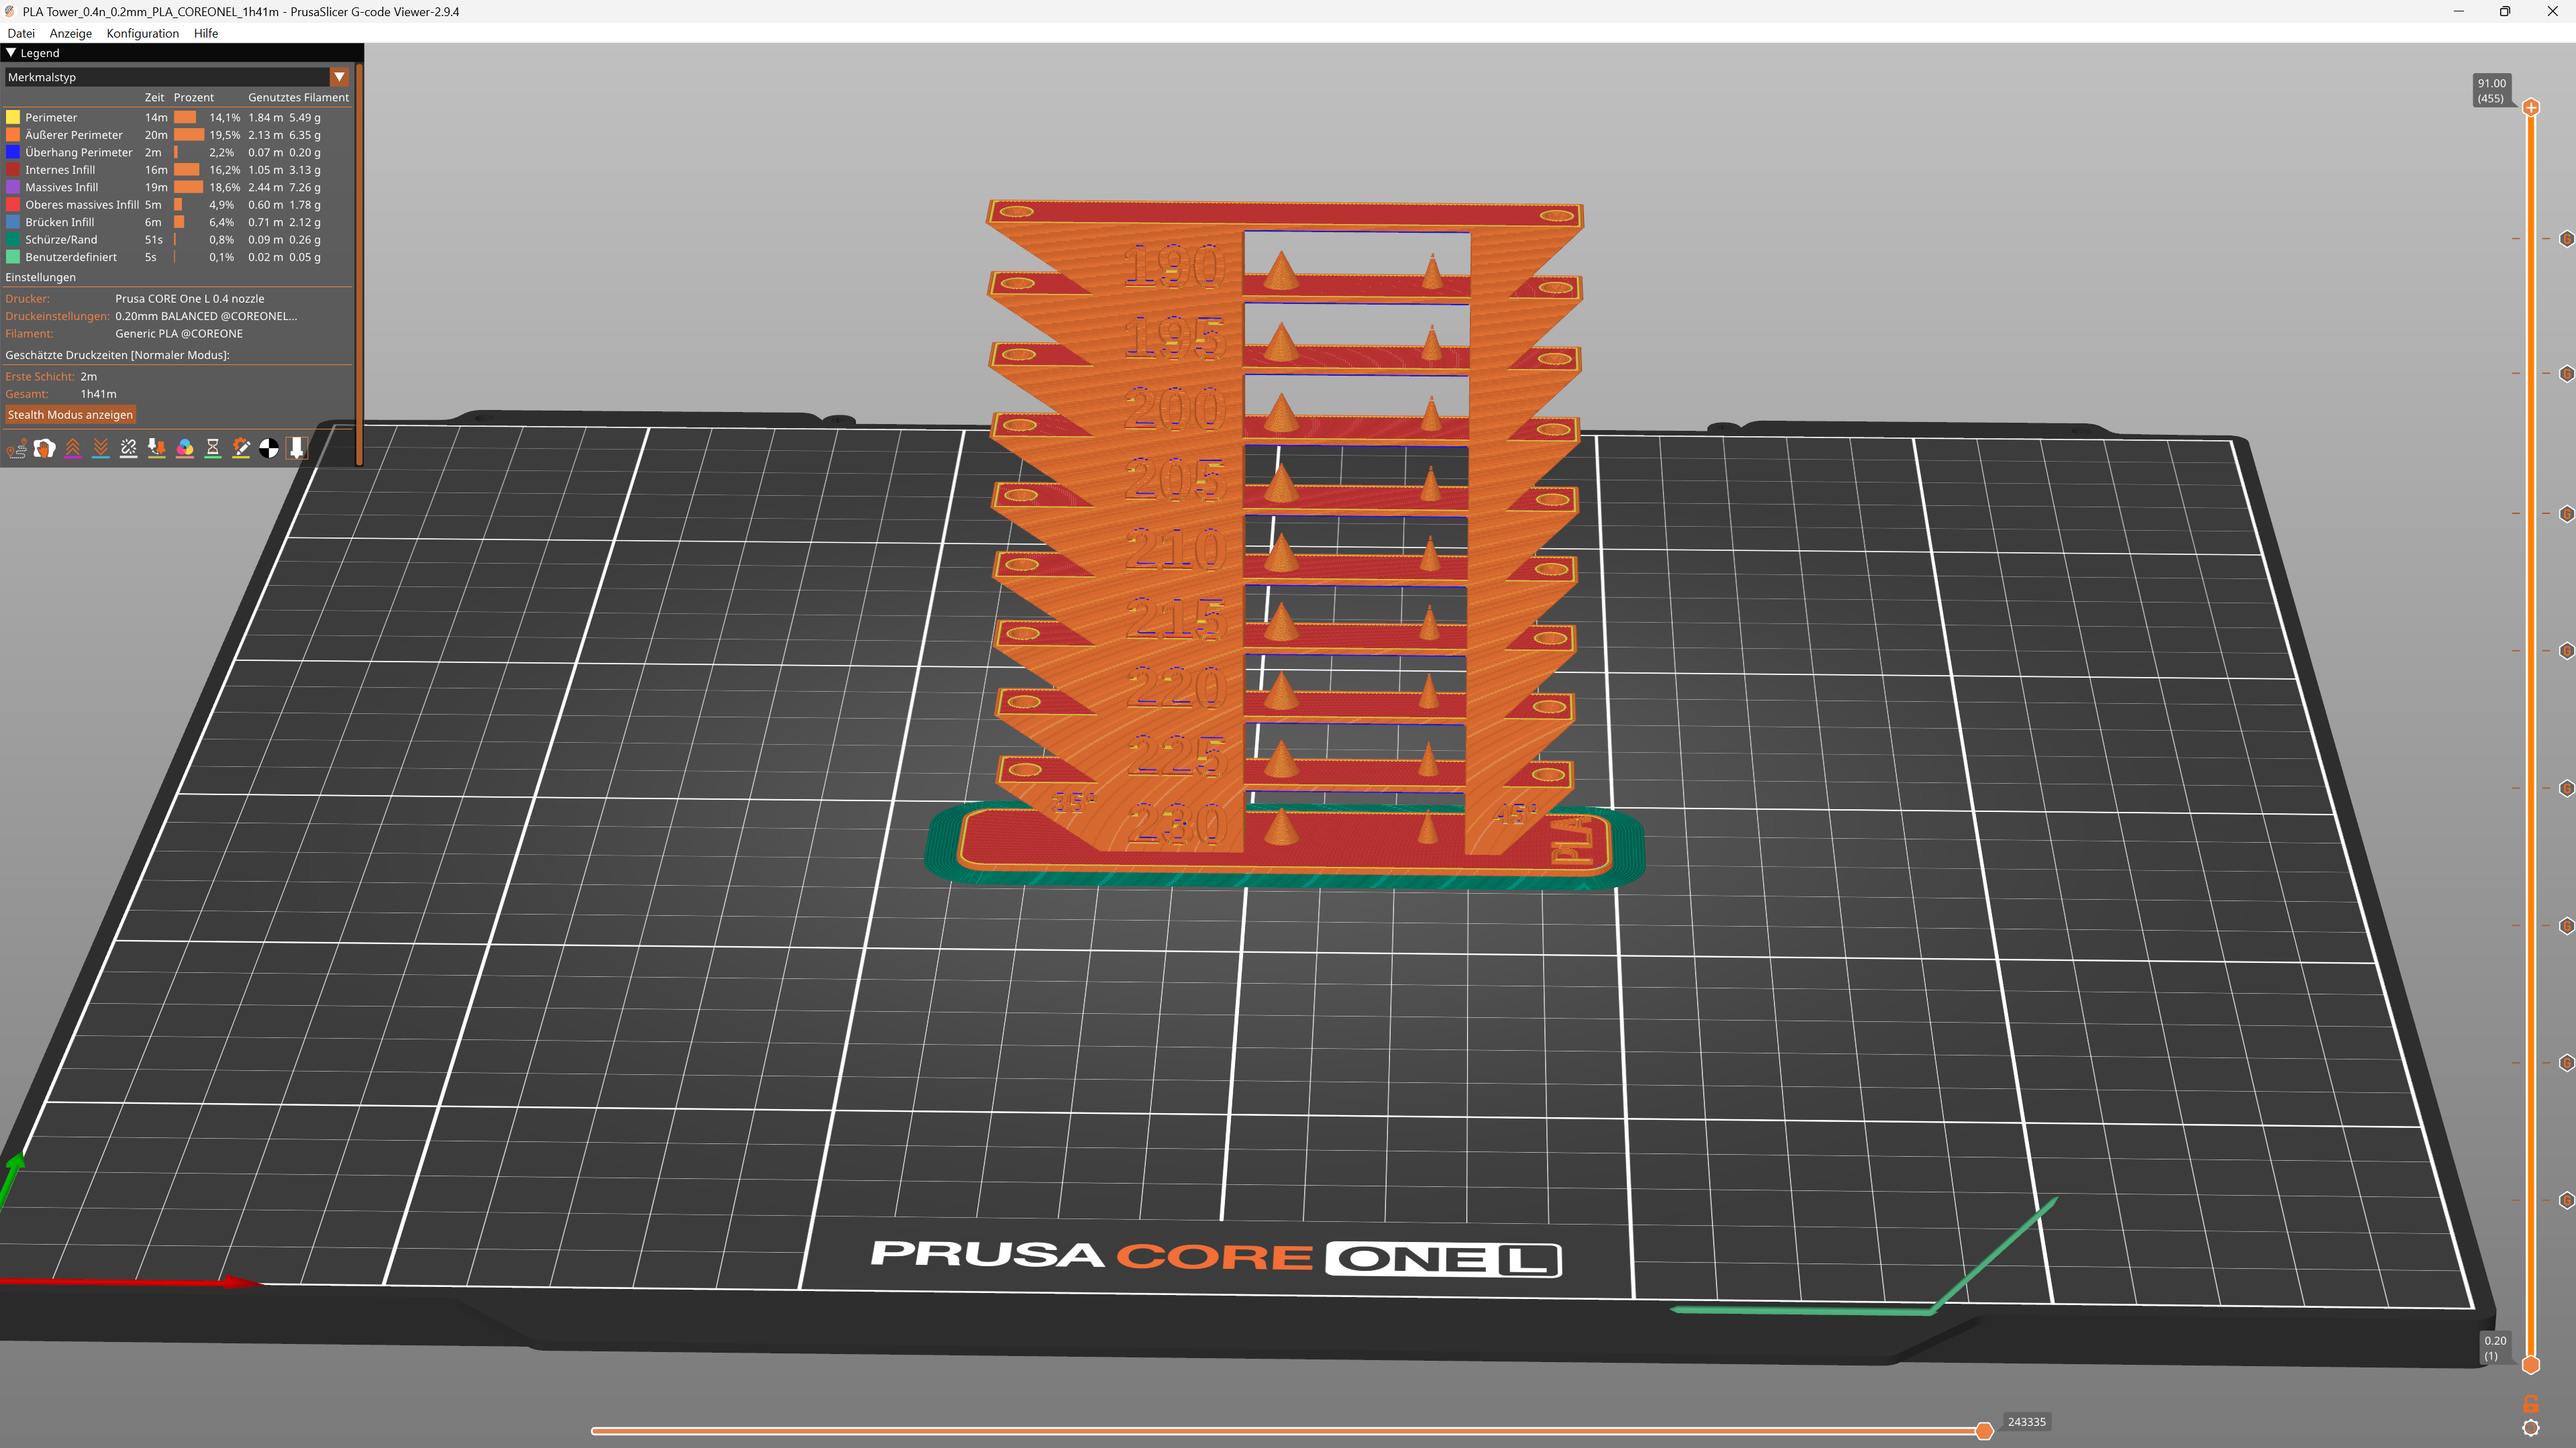This screenshot has width=2576, height=1448.
Task: Toggle color changes circles icon
Action: tap(184, 449)
